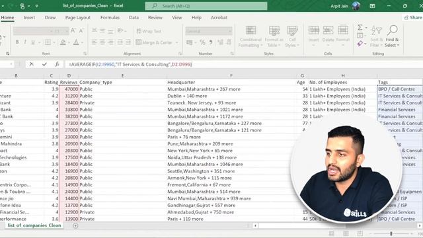Viewport: 423px width, 238px height.
Task: Apply Percent Style format
Action: (202, 42)
